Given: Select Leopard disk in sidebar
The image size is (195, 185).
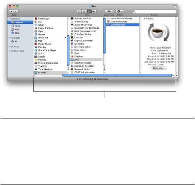Looking at the screenshot, I should coord(20,22).
